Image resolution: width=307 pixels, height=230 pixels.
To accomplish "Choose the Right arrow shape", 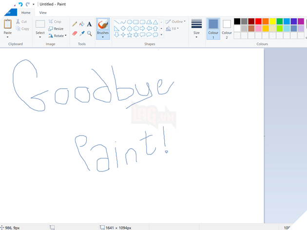I will (x=142, y=29).
